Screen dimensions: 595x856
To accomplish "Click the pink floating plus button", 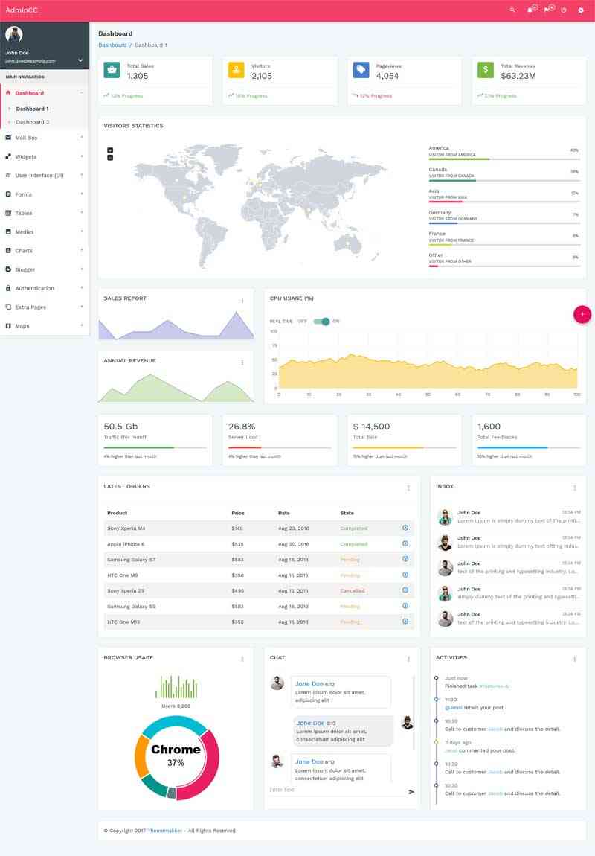I will pos(582,314).
